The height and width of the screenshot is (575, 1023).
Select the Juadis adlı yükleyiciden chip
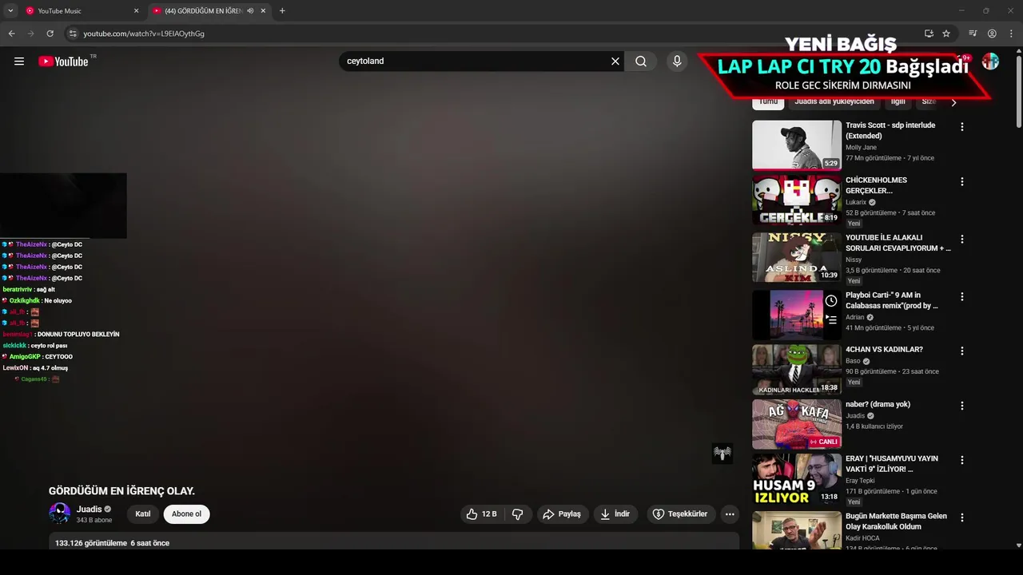(x=834, y=102)
